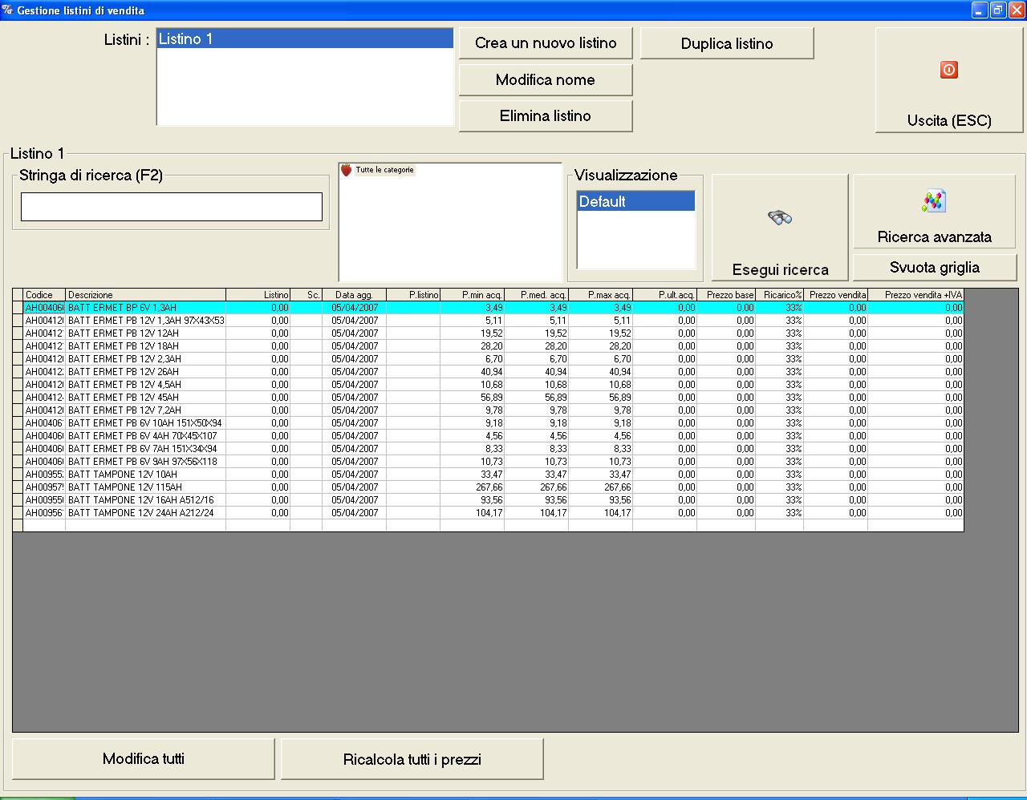Click the Ricerca avanzata colored icon
This screenshot has height=800, width=1027.
coord(934,201)
